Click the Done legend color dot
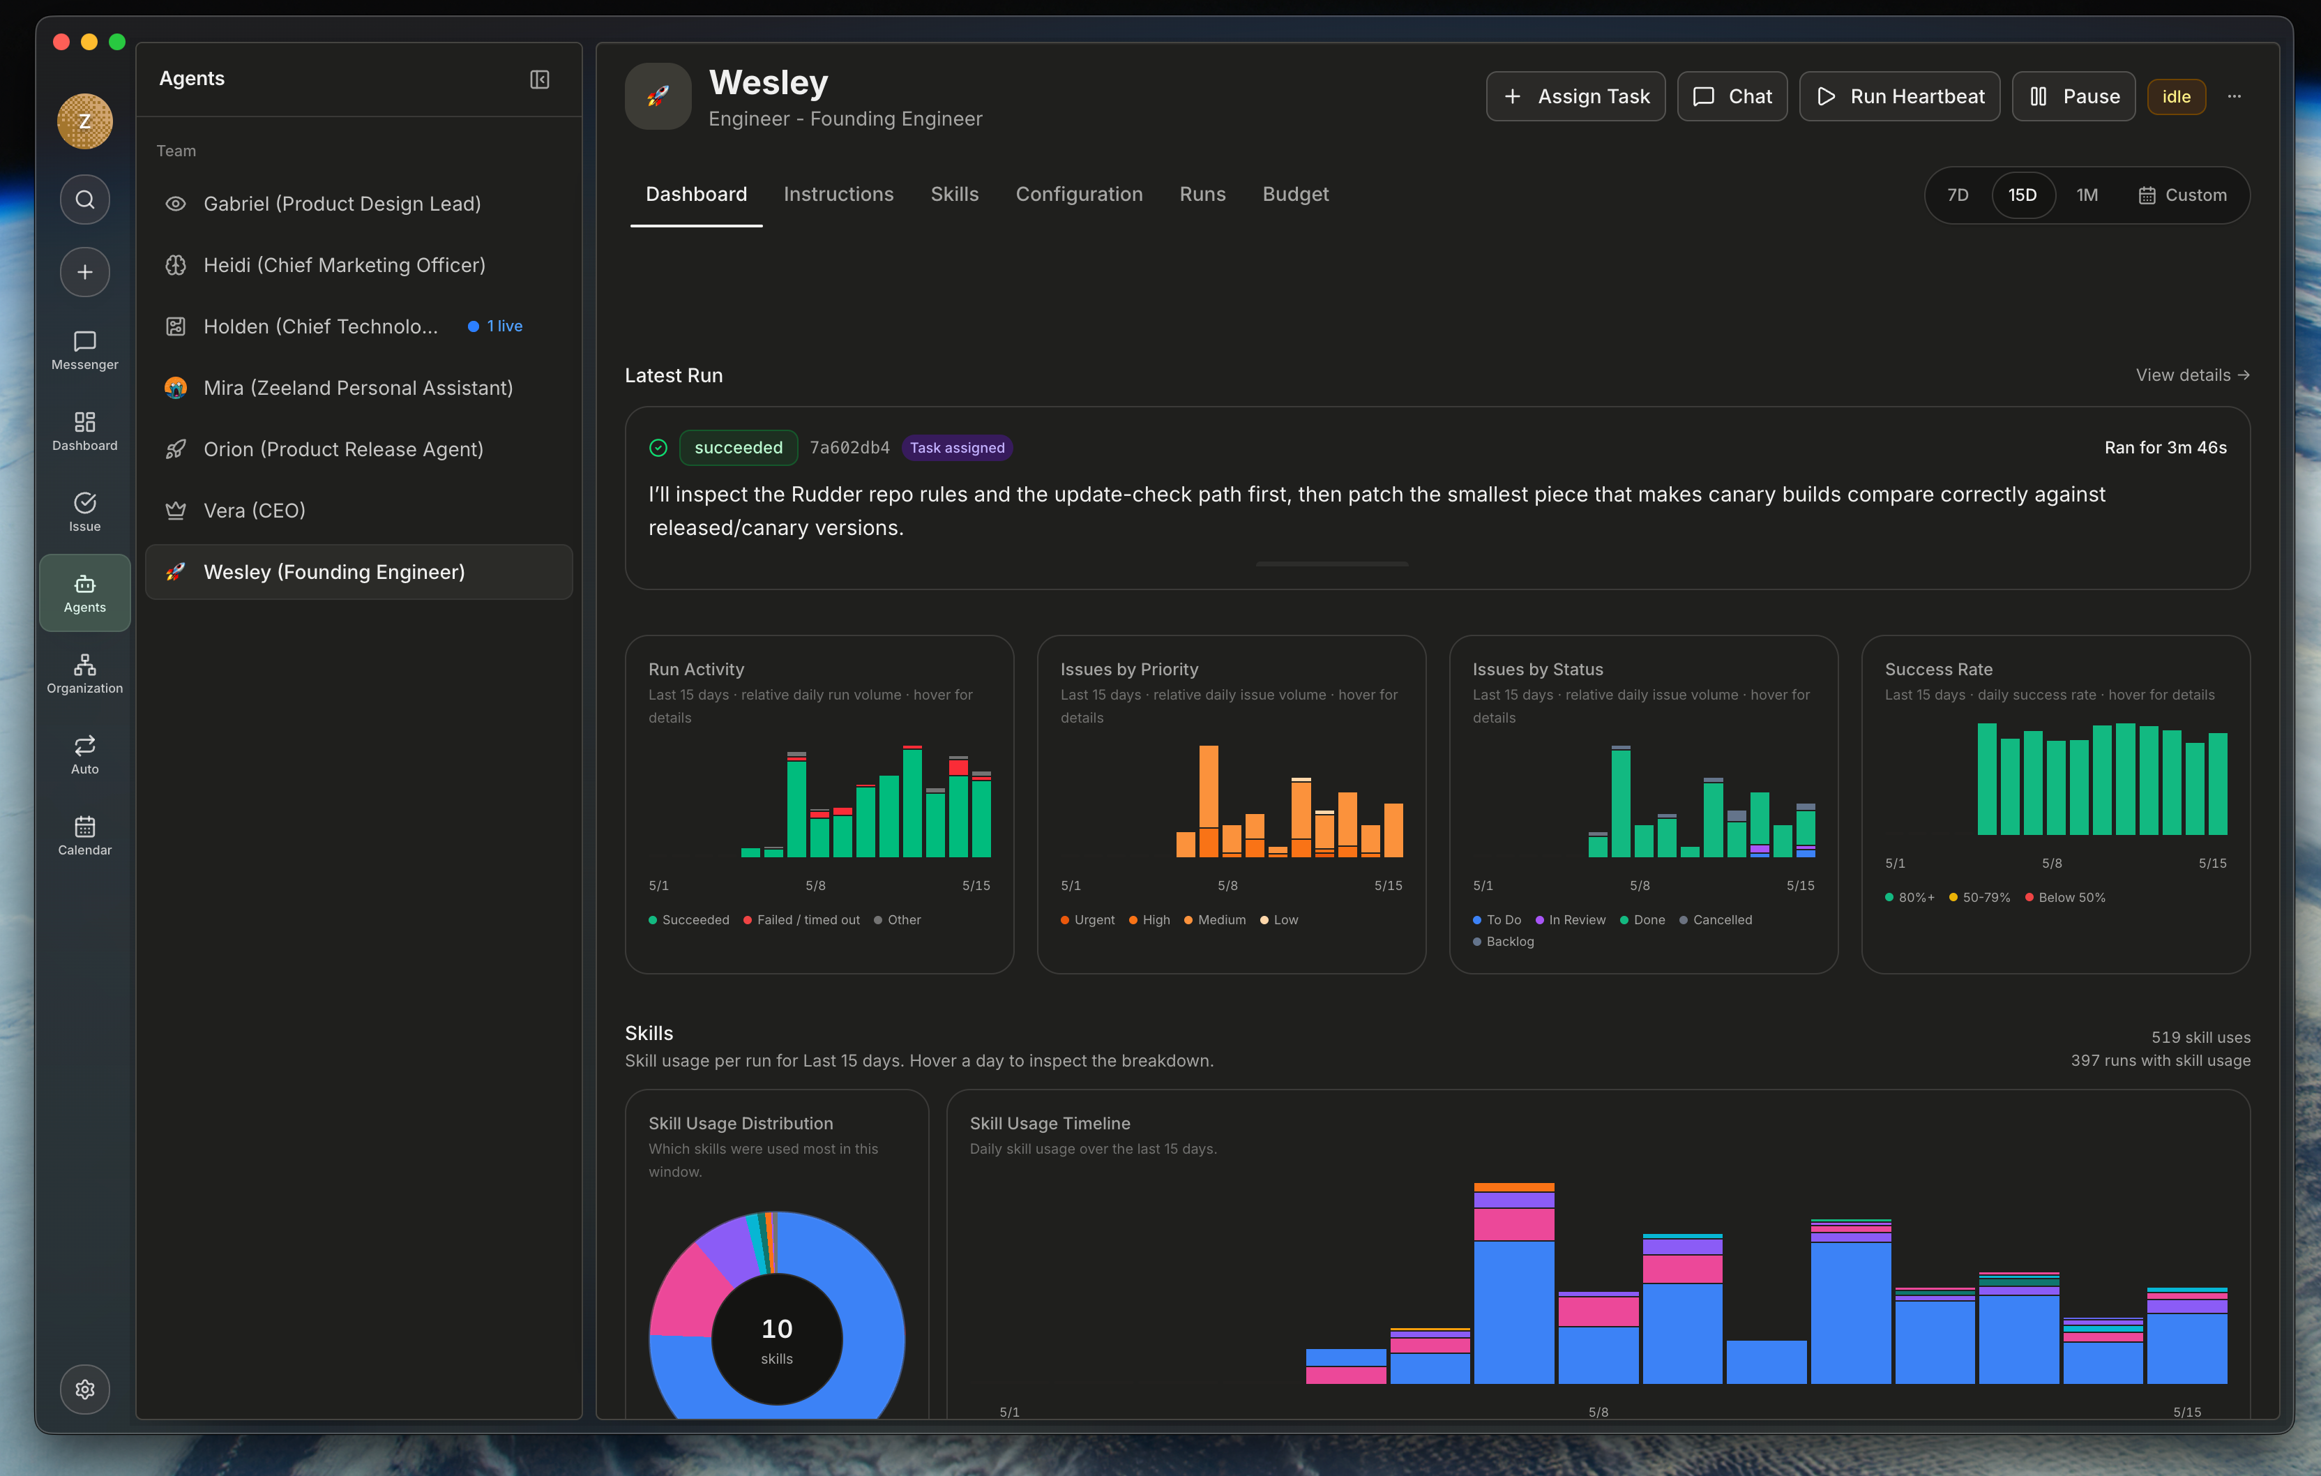Viewport: 2321px width, 1476px height. click(1624, 920)
